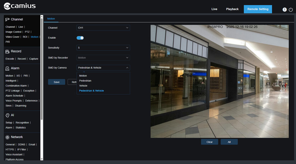
Task: Click the Network section globe icon
Action: [x=7, y=137]
